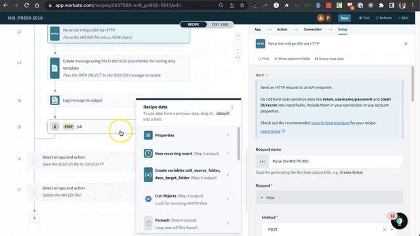Click Group map data
Screen dimensions: 420x236
[x=329, y=58]
